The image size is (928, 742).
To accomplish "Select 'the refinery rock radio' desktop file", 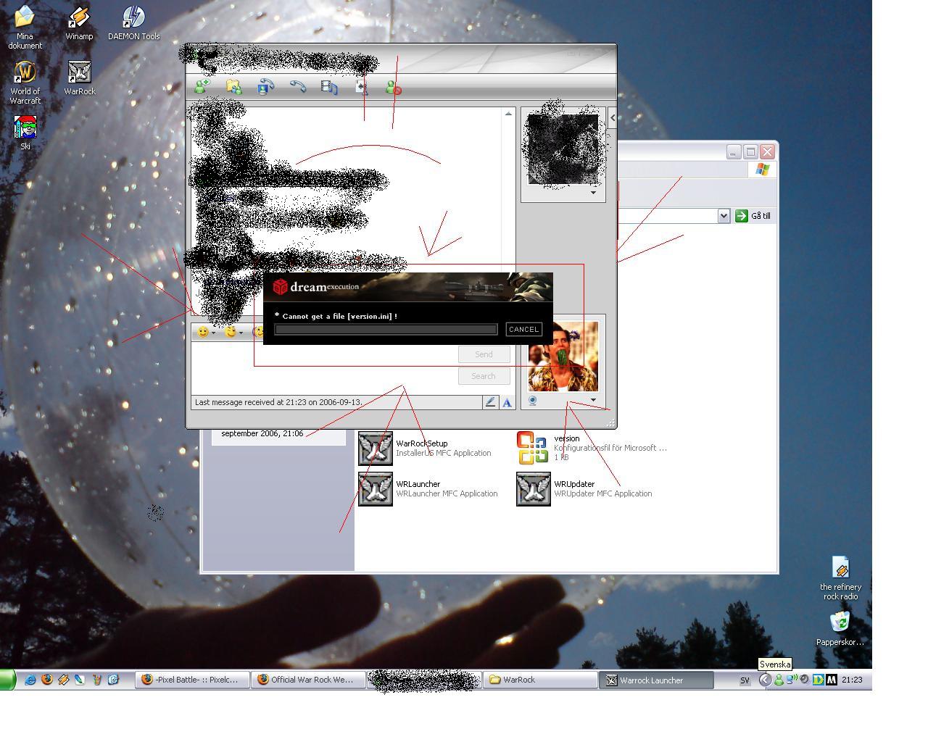I will [x=841, y=578].
